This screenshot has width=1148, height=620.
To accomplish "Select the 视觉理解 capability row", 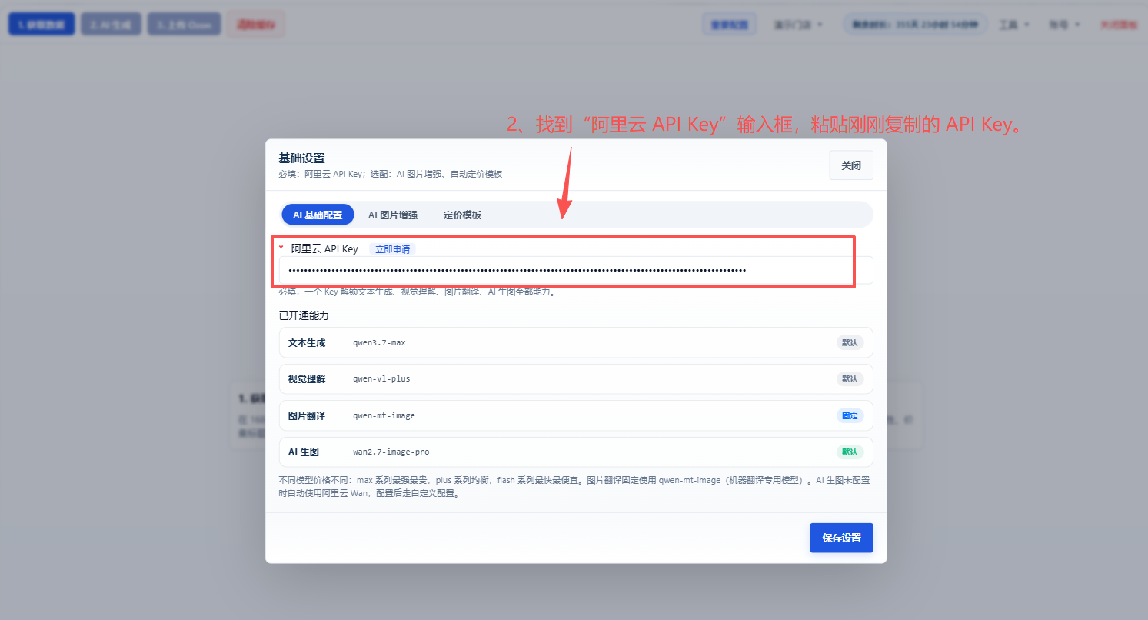I will (x=576, y=378).
